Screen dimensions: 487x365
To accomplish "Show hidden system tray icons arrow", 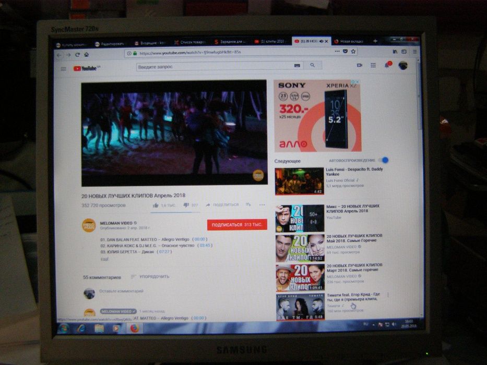I will coord(374,325).
